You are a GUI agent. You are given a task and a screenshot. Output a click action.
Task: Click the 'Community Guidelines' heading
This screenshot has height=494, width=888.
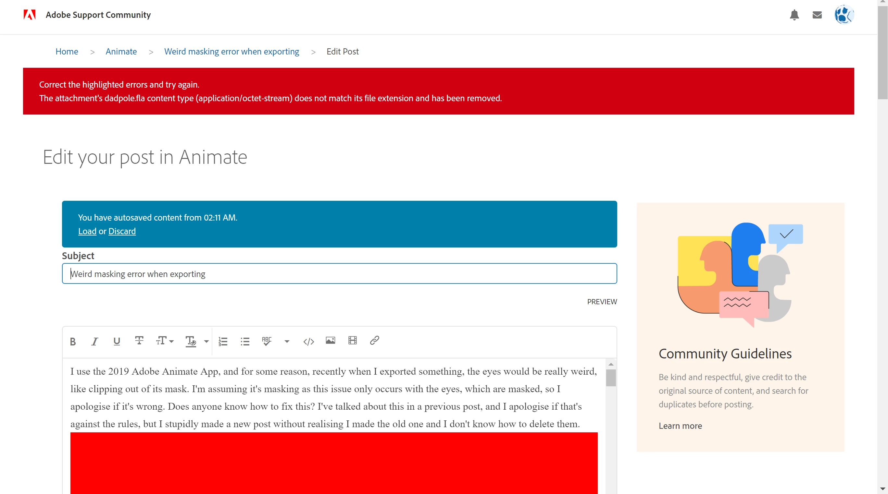[x=725, y=354]
